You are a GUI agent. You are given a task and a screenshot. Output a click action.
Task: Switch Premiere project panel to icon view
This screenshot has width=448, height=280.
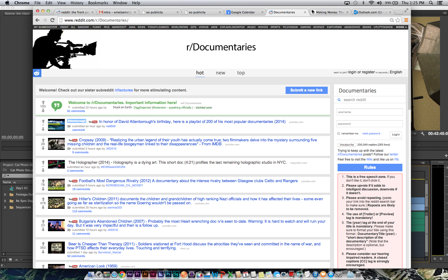coord(10,259)
